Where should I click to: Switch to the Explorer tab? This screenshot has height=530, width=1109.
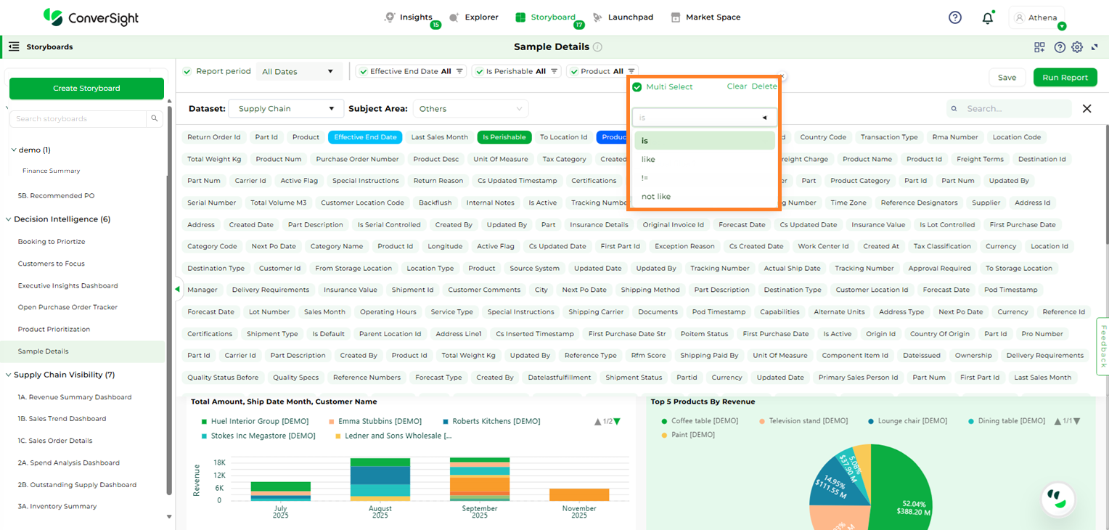coord(474,17)
